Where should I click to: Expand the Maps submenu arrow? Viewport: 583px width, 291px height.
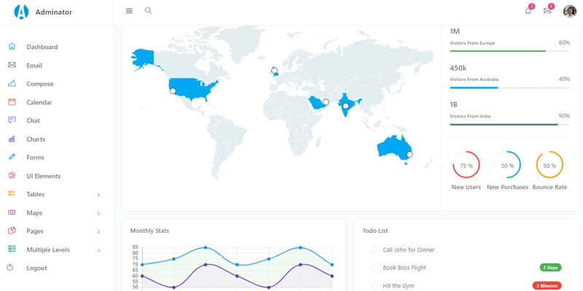point(98,213)
